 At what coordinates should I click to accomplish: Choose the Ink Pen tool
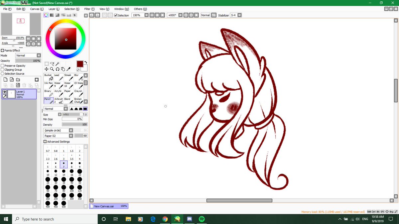pos(49,85)
